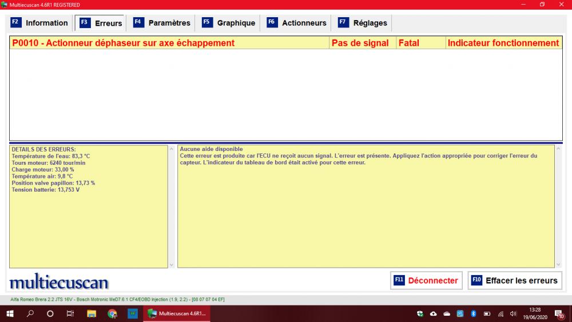Open Windows search from the taskbar

click(x=30, y=313)
